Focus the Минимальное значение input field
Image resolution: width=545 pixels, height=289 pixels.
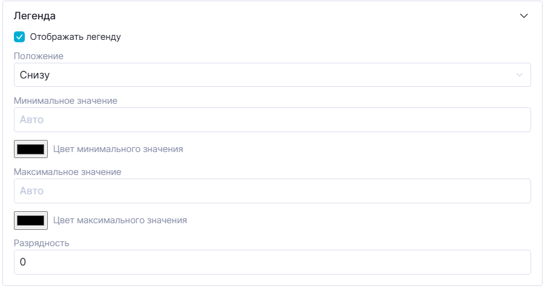272,120
